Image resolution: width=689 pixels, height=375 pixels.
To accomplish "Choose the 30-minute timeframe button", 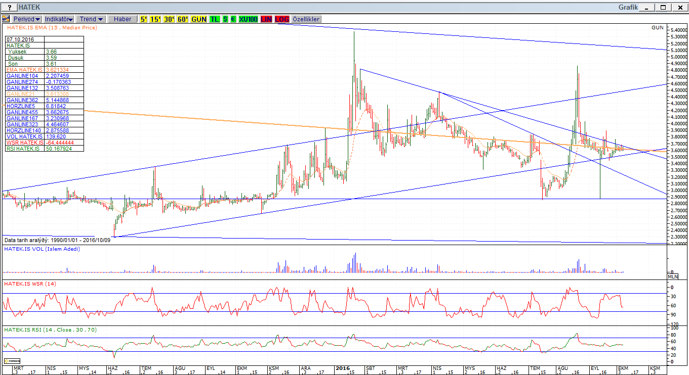I will tap(169, 19).
